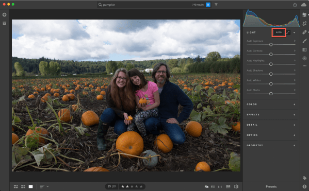This screenshot has height=191, width=309.
Task: Choose the Fit zoom option
Action: [x=206, y=187]
